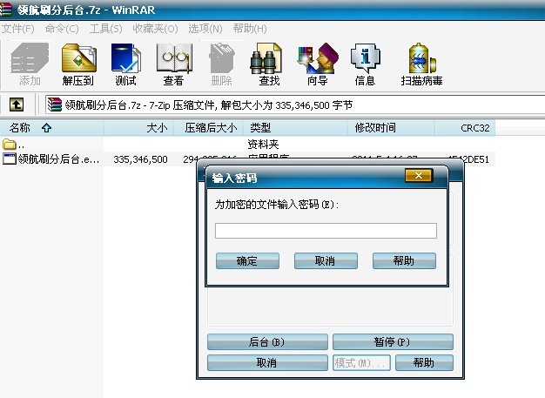Sort by the CRC32 column header

click(465, 128)
